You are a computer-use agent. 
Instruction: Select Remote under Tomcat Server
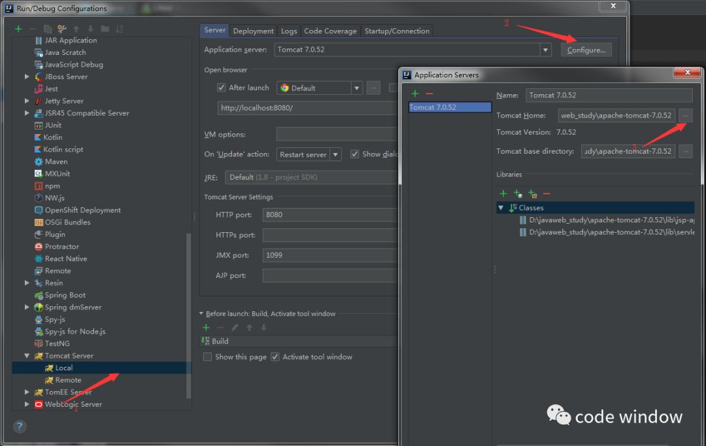tap(68, 380)
